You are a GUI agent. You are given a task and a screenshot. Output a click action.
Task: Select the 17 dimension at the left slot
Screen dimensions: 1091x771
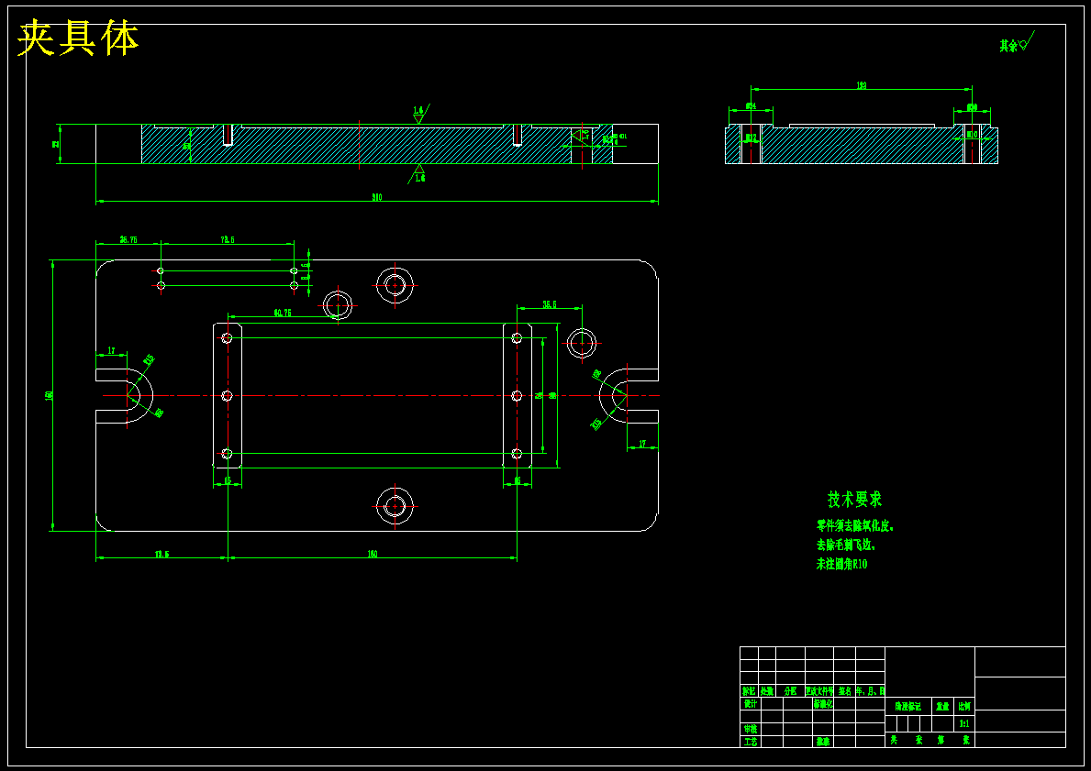111,350
